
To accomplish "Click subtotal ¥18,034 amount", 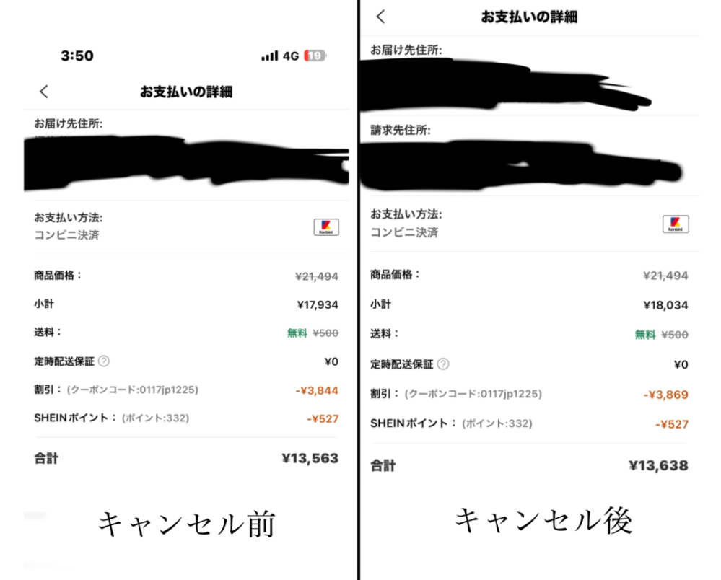I will [665, 305].
